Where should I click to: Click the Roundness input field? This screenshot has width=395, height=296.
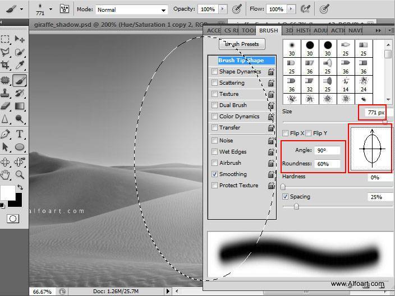pos(328,164)
